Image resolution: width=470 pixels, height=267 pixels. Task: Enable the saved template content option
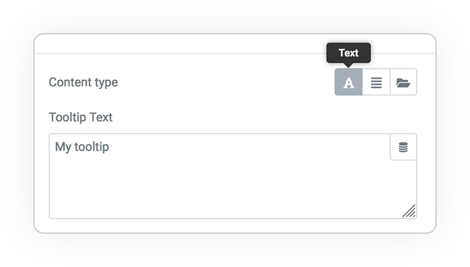(403, 82)
